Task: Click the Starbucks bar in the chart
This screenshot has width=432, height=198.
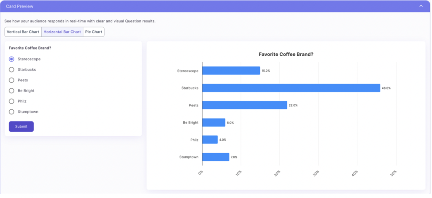Action: pos(291,88)
